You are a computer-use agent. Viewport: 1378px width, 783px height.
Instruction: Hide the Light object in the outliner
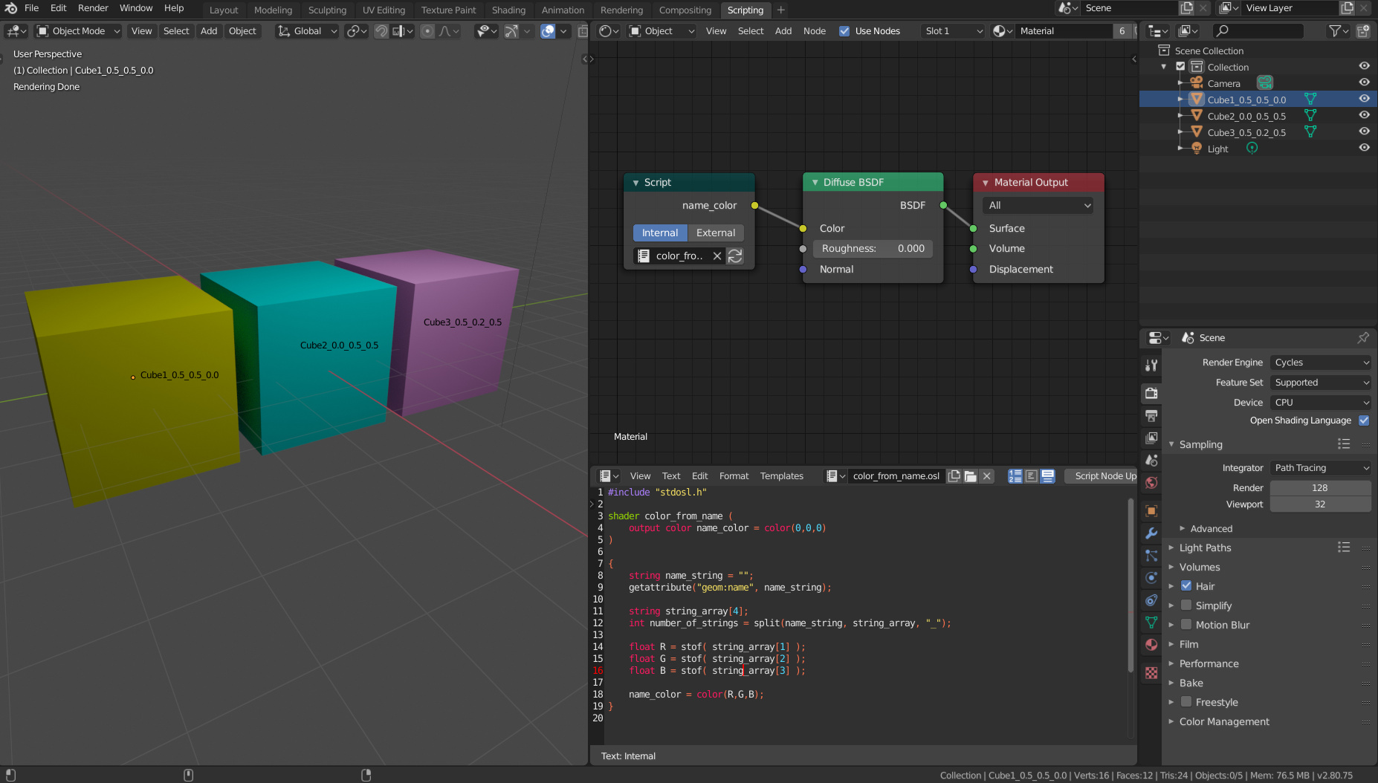[x=1365, y=147]
